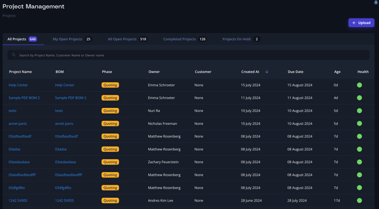The width and height of the screenshot is (379, 209).
Task: Open the 03sdfasdfasdf BOM link
Action: 66,136
